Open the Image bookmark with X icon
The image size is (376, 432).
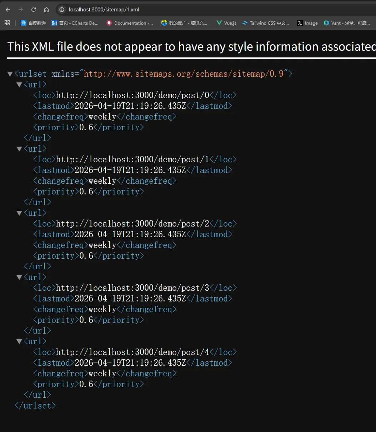pyautogui.click(x=307, y=23)
